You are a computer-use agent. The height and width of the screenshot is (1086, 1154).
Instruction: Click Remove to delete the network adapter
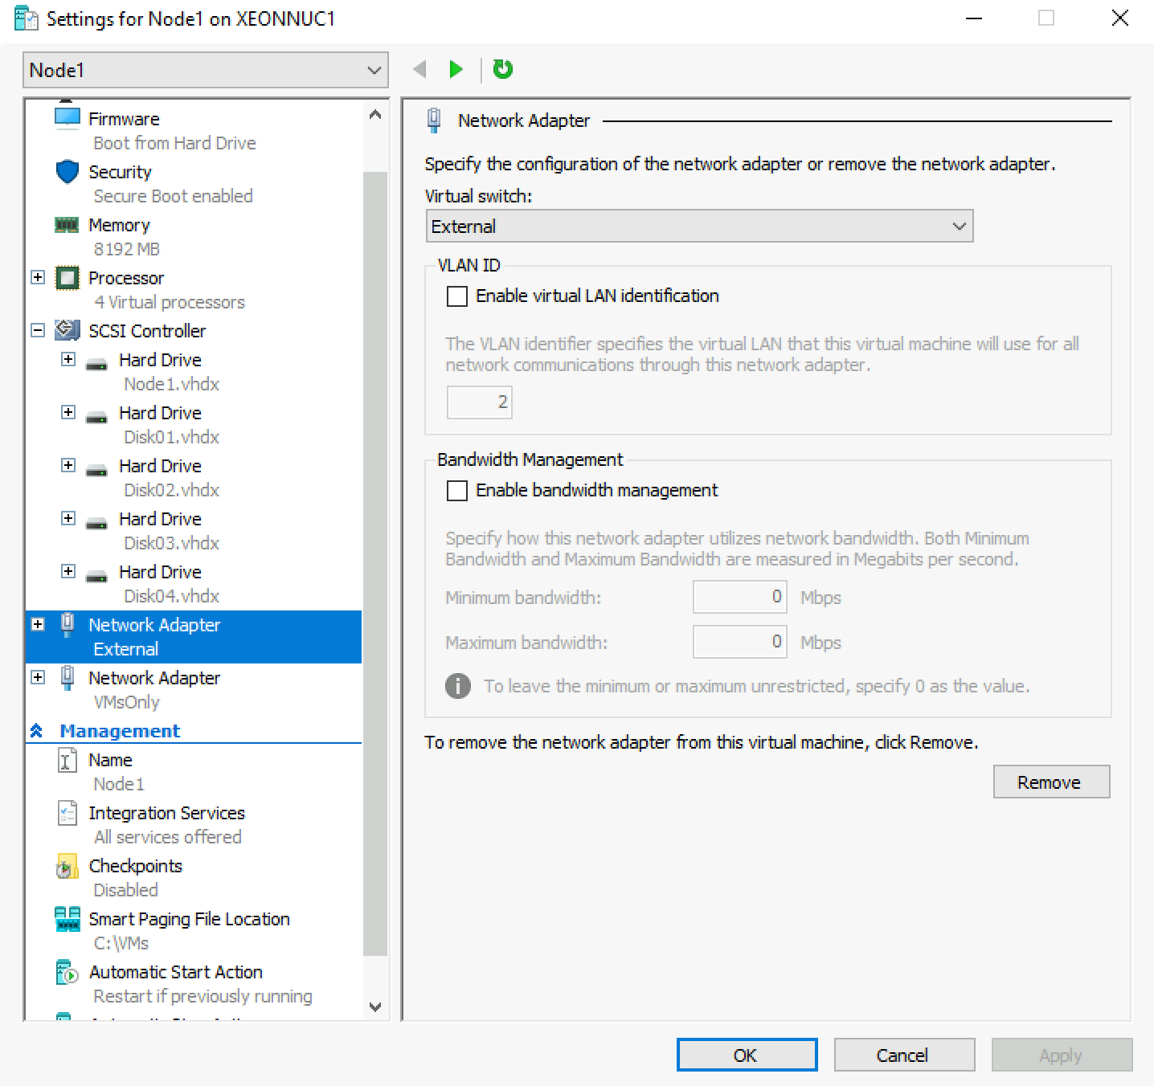click(1051, 782)
